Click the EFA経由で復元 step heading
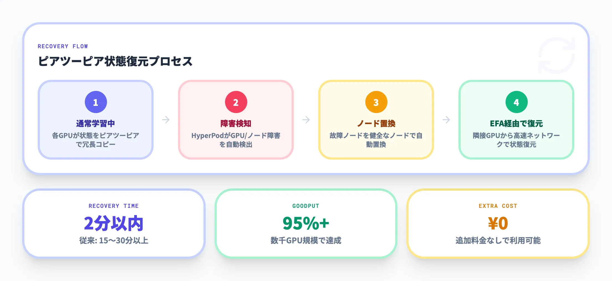 (x=516, y=124)
